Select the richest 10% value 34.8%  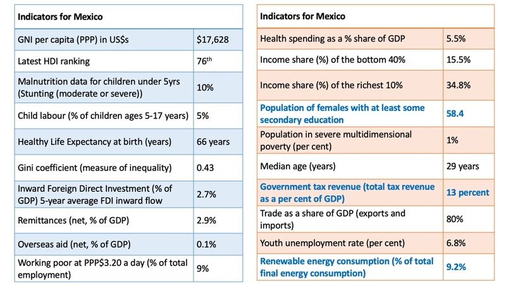458,85
